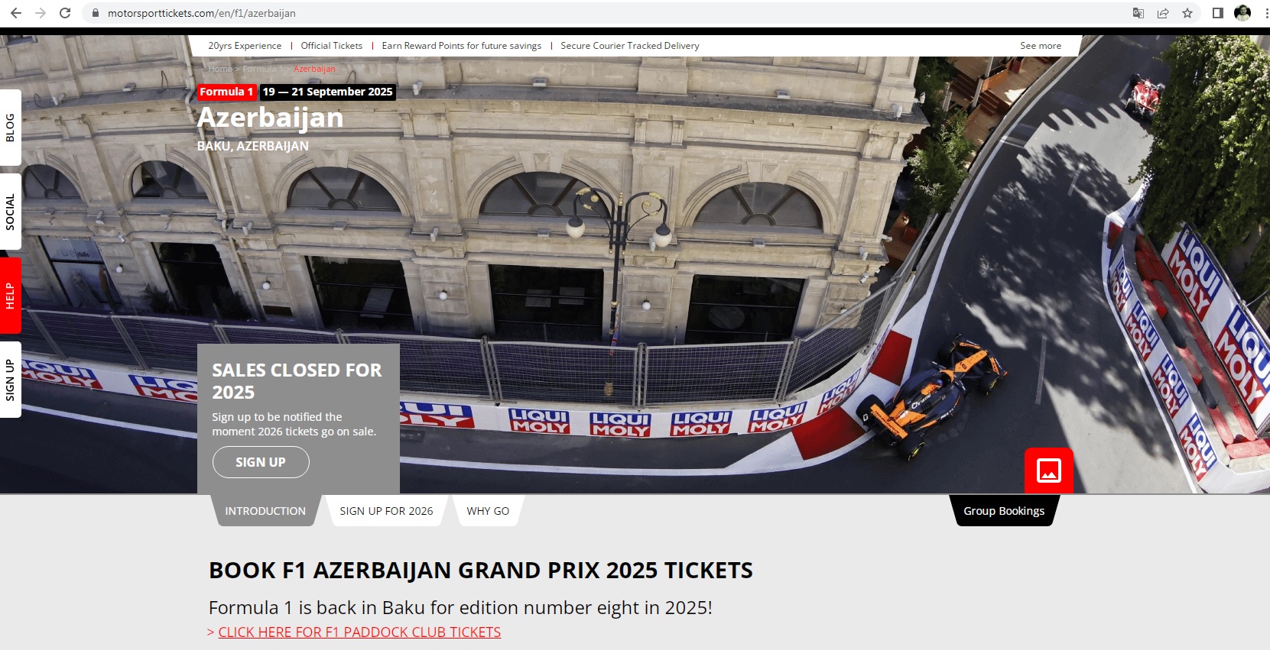Open the browser profile avatar

pos(1242,13)
